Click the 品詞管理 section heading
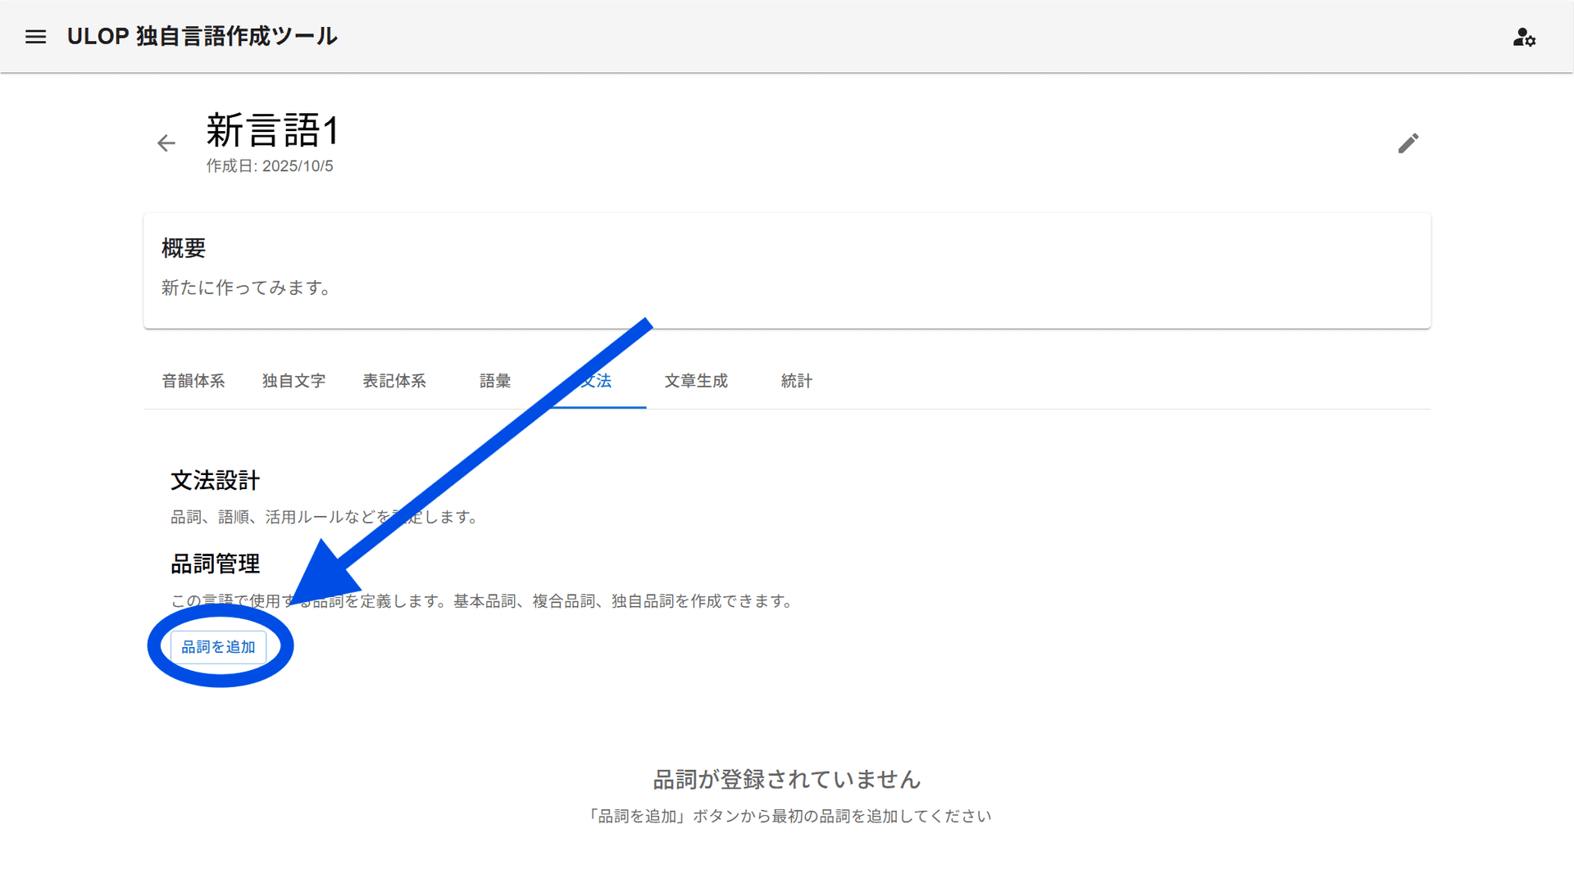The image size is (1574, 892). coord(215,564)
